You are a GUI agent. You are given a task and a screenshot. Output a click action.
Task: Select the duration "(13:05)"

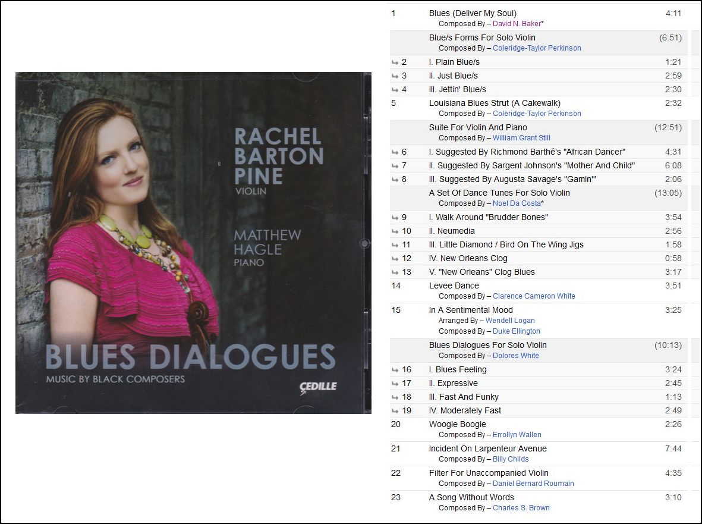(668, 193)
